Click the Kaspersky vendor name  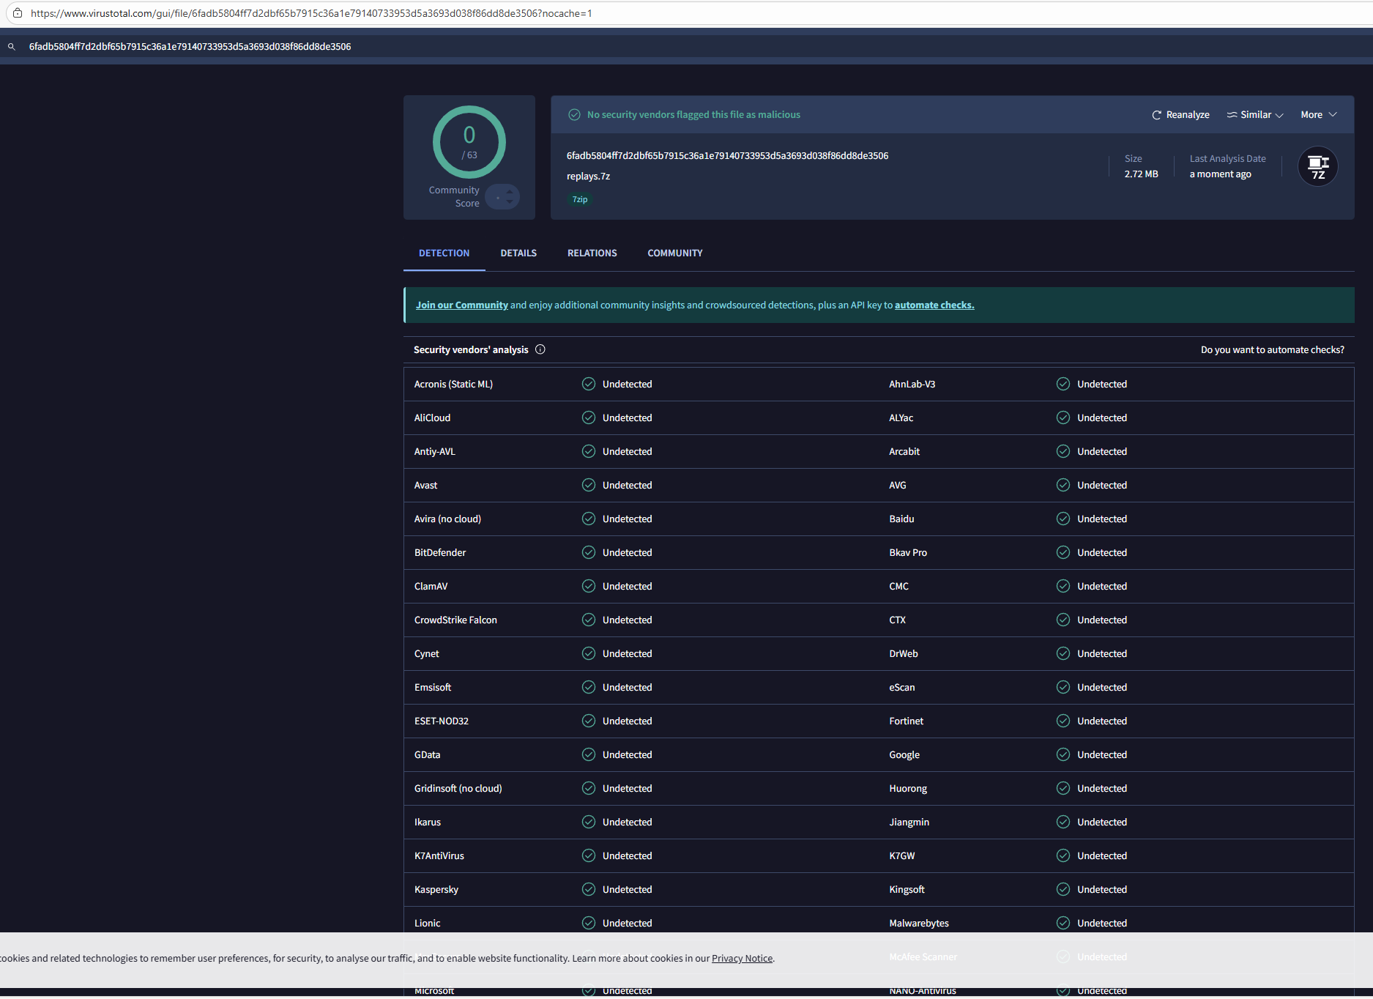tap(436, 890)
